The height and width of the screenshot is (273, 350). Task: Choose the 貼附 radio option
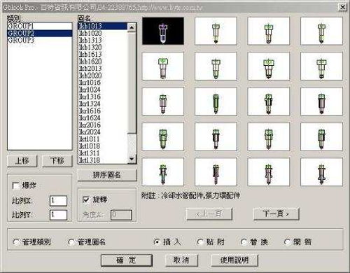click(200, 242)
